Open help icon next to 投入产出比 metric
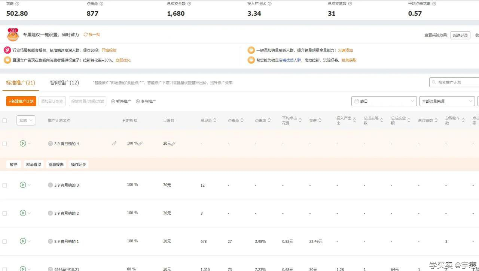The image size is (479, 271). point(269,4)
